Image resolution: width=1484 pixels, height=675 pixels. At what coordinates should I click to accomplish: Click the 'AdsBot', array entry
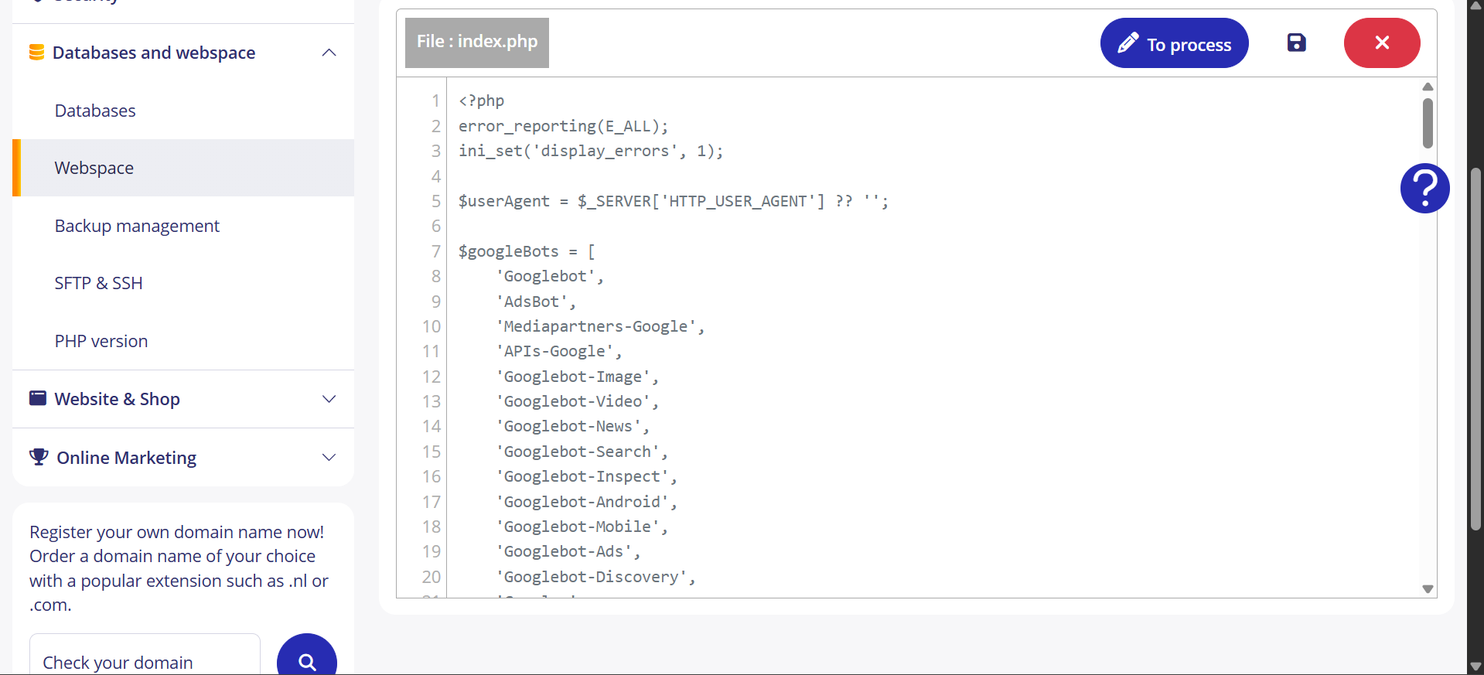536,302
